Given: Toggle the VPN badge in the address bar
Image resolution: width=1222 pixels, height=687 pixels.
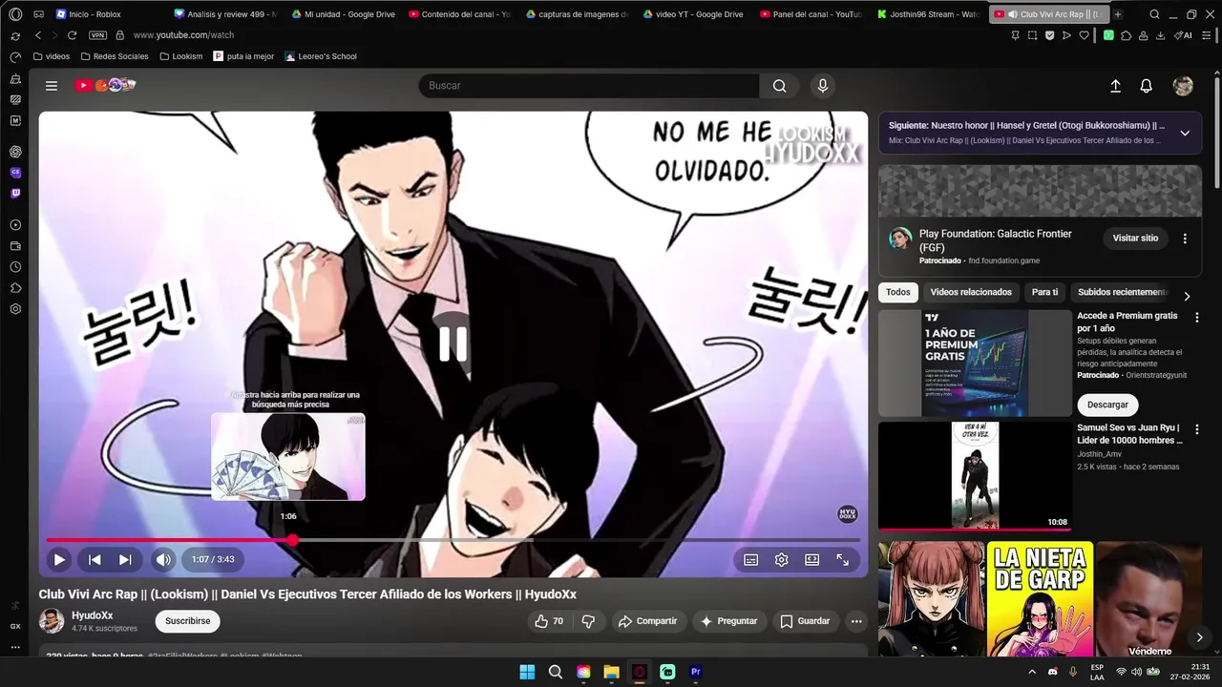Looking at the screenshot, I should (x=97, y=35).
